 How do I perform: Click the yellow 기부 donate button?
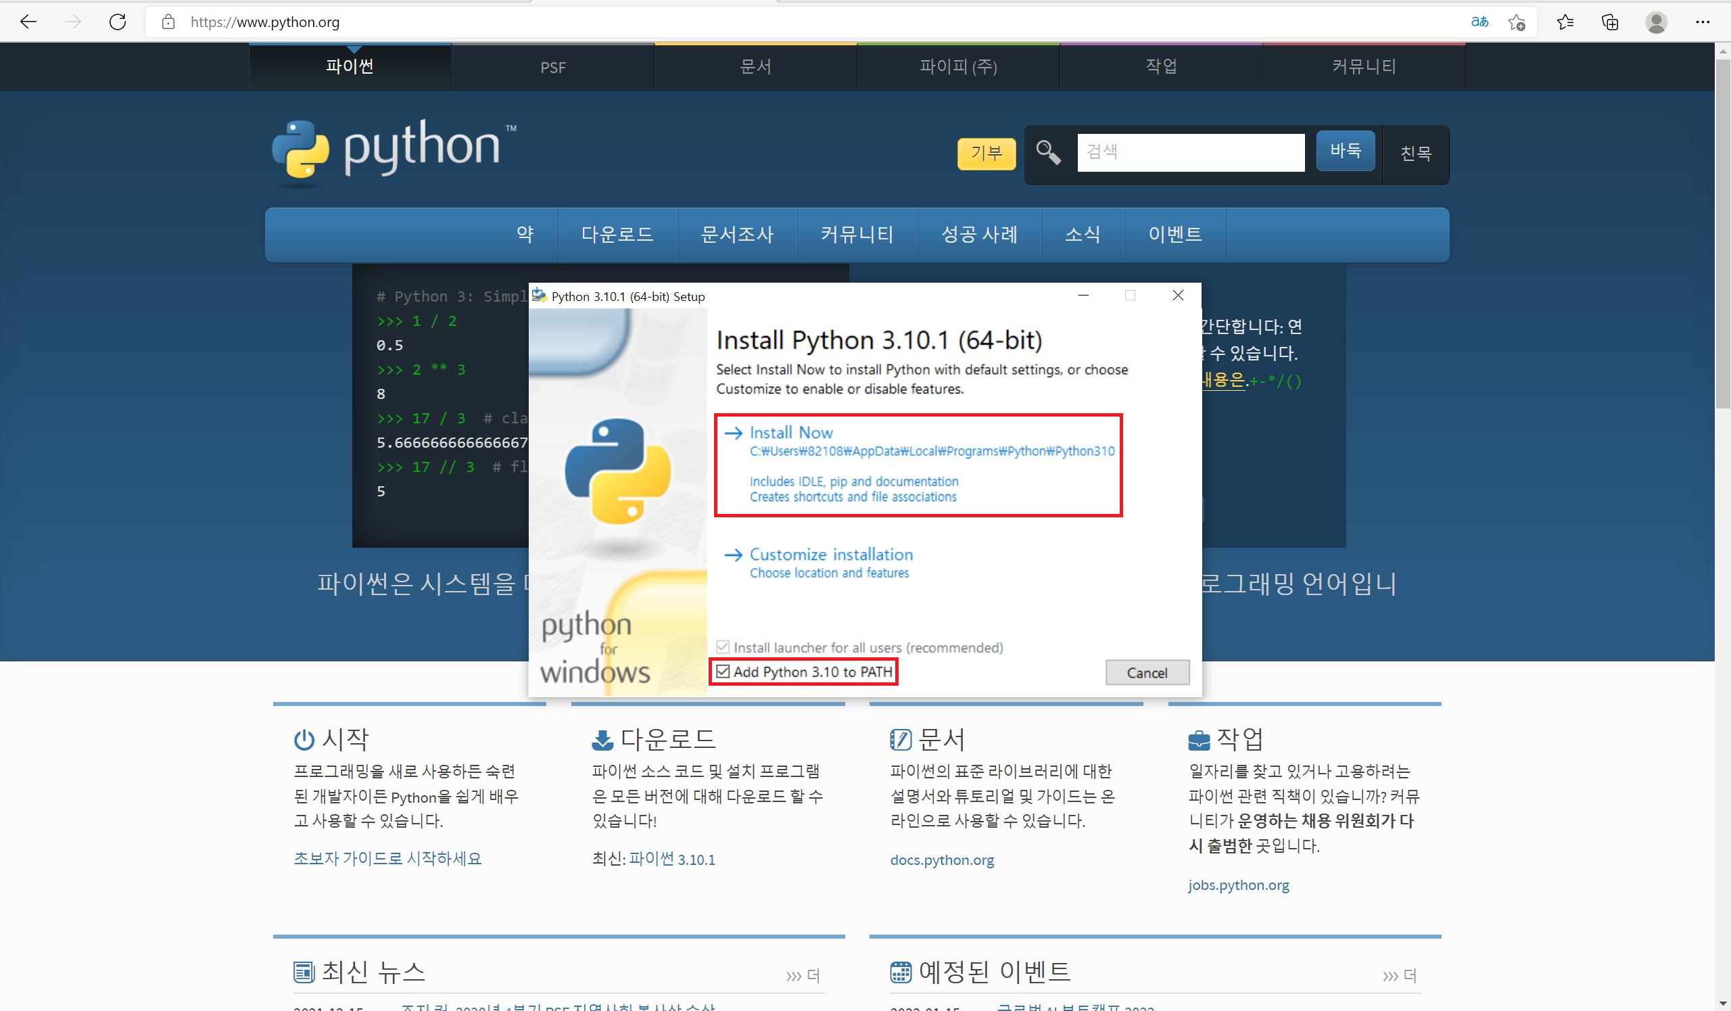[x=987, y=152]
